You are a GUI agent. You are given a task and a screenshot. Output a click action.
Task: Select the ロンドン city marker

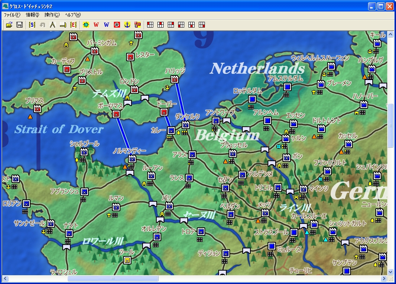135,90
